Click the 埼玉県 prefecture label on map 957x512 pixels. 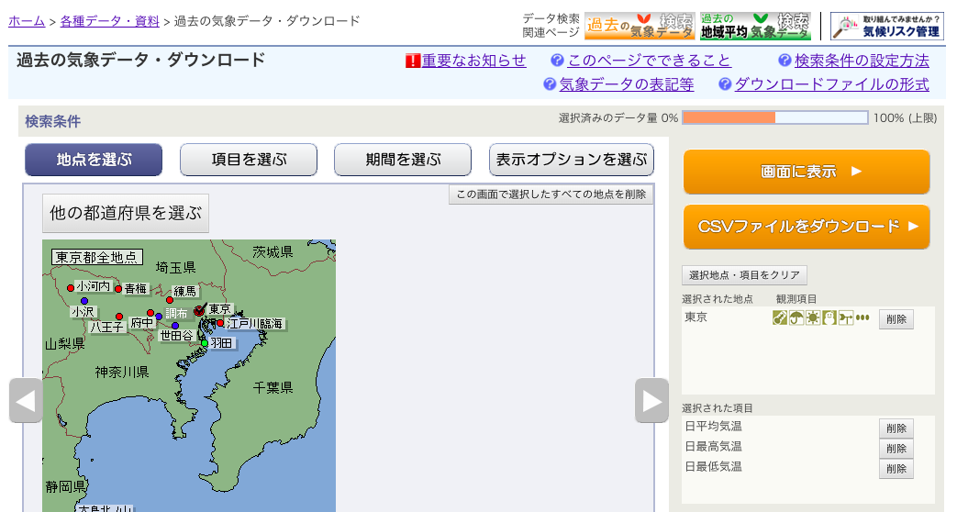coord(176,267)
